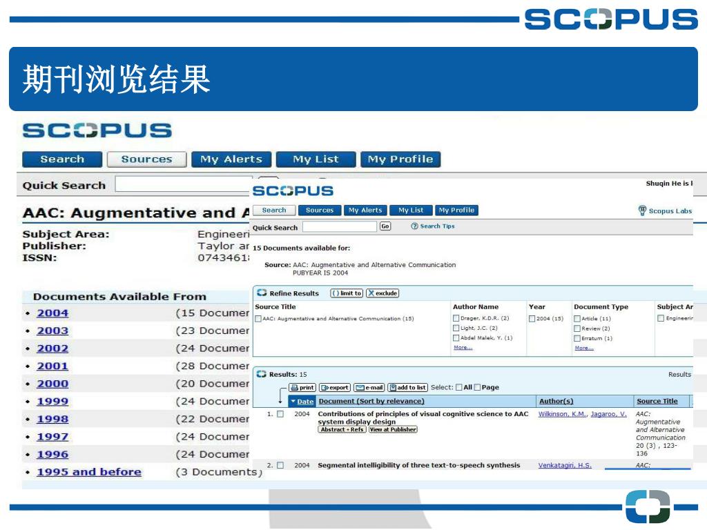The width and height of the screenshot is (707, 530).
Task: Click the Go button beside Quick Search
Action: tap(385, 226)
